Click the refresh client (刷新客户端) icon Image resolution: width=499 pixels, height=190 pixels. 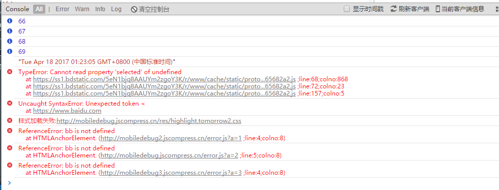click(394, 9)
